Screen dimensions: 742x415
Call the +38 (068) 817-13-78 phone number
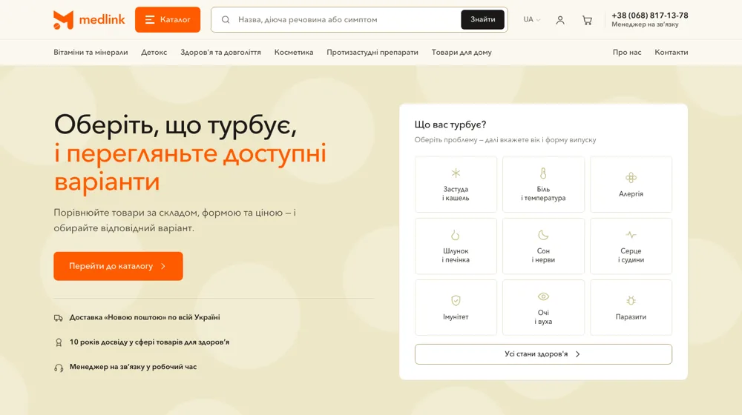[x=650, y=16]
